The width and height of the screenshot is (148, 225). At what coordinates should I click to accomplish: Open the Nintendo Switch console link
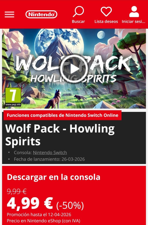(x=50, y=152)
